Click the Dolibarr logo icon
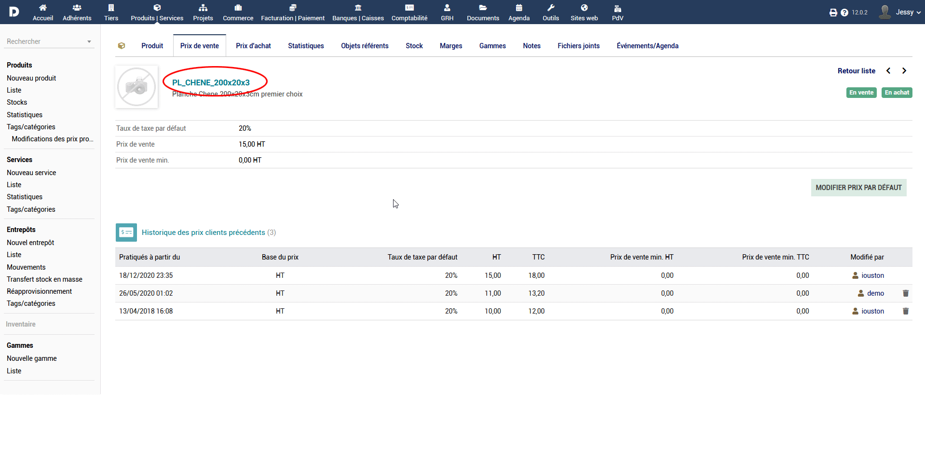 click(14, 12)
